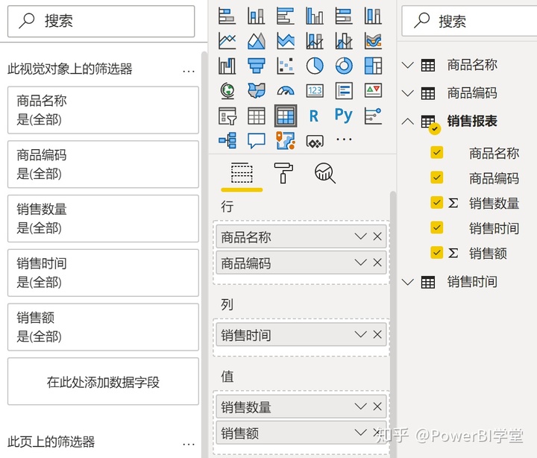Uncheck the 销售额 field checkbox
This screenshot has width=537, height=458.
pyautogui.click(x=436, y=252)
